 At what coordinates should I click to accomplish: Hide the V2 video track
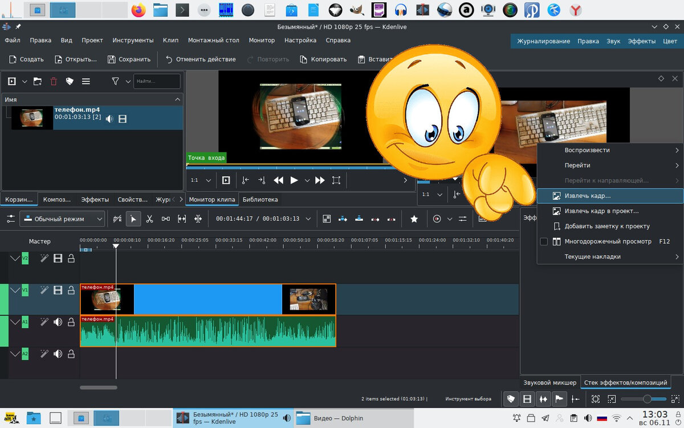(x=58, y=259)
